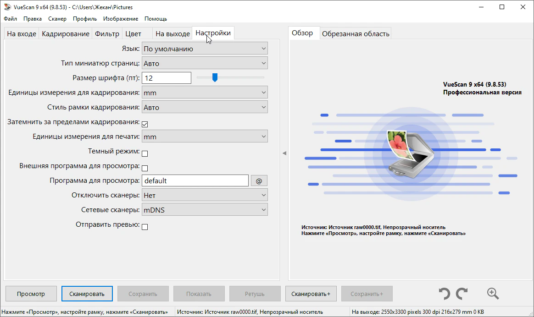534x317 pixels.
Task: Switch to the 'Кадрирование' tab
Action: [x=66, y=34]
